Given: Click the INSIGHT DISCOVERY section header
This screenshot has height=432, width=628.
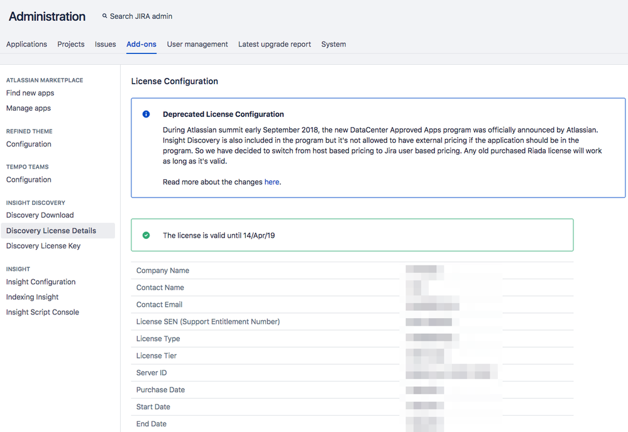Looking at the screenshot, I should (x=36, y=202).
